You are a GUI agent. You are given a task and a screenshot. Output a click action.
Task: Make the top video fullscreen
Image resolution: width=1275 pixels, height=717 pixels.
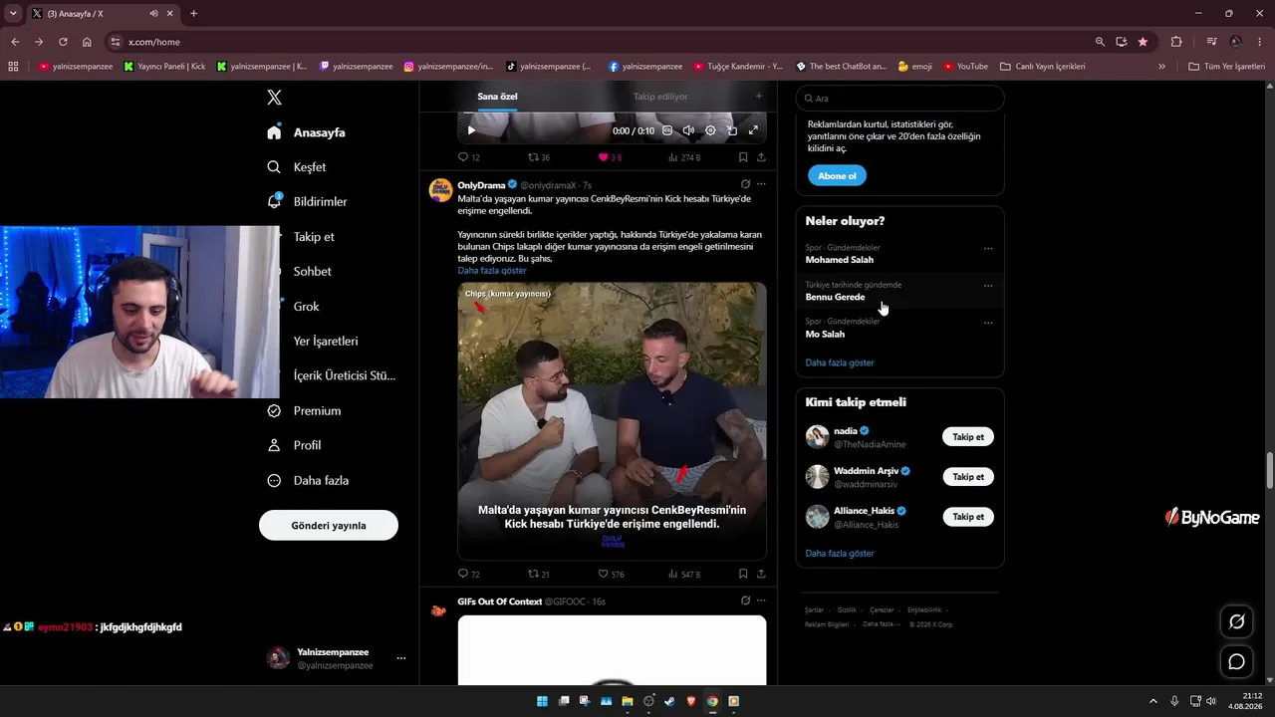tap(753, 130)
